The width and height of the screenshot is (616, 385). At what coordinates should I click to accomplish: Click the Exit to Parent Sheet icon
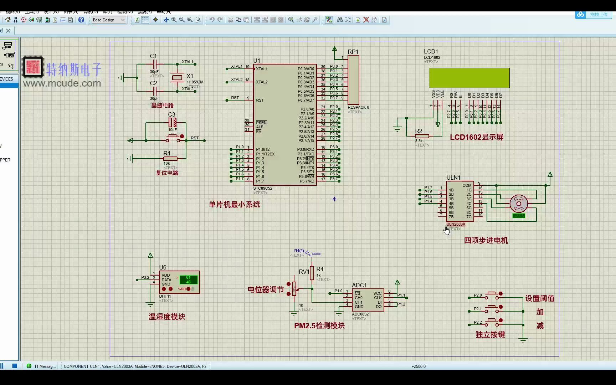(374, 20)
